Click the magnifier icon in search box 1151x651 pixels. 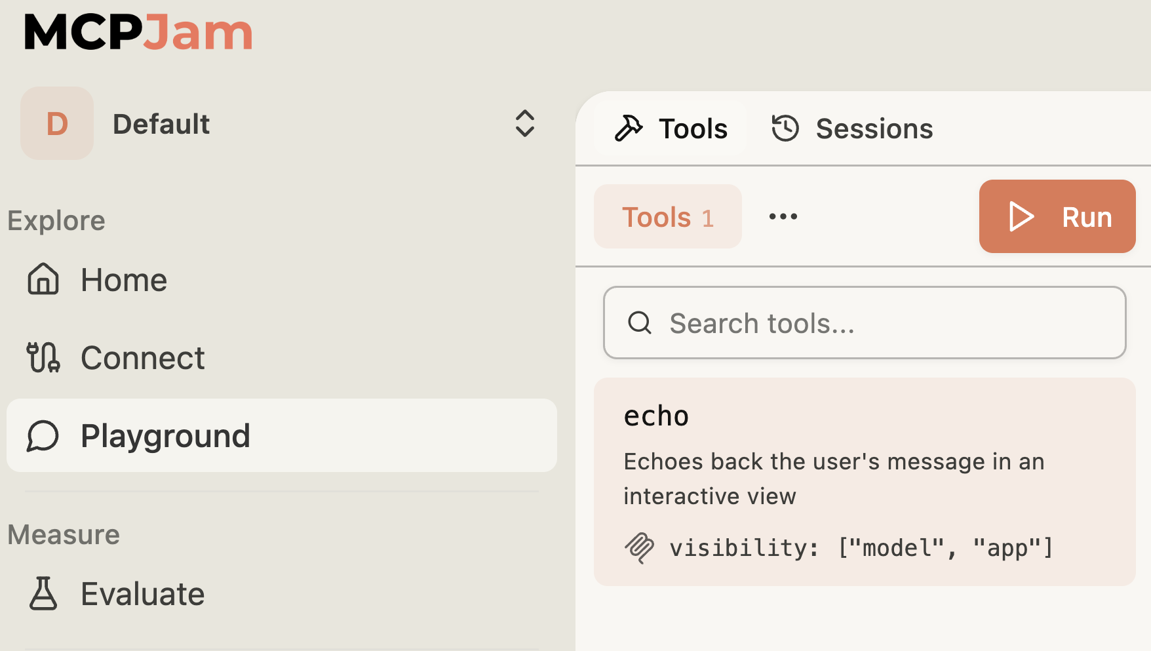tap(640, 323)
